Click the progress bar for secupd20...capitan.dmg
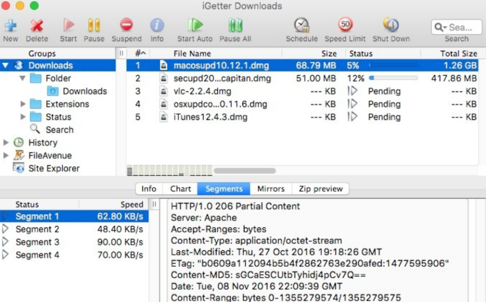Viewport: 486px width, 302px height. click(393, 78)
